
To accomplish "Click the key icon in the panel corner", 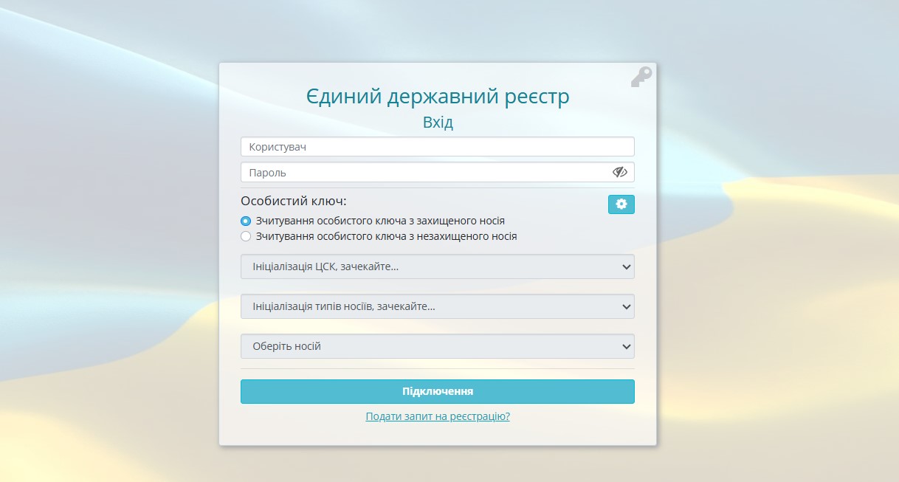I will pos(641,78).
